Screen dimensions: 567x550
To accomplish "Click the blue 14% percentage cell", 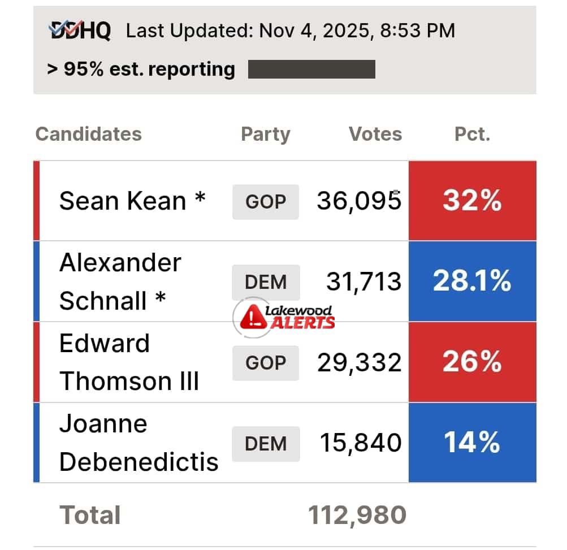I will pyautogui.click(x=472, y=443).
